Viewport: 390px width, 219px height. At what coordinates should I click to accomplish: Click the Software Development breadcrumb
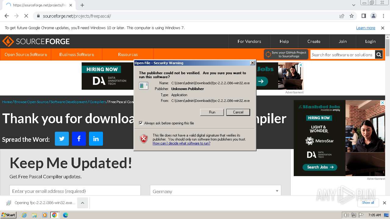(x=69, y=102)
